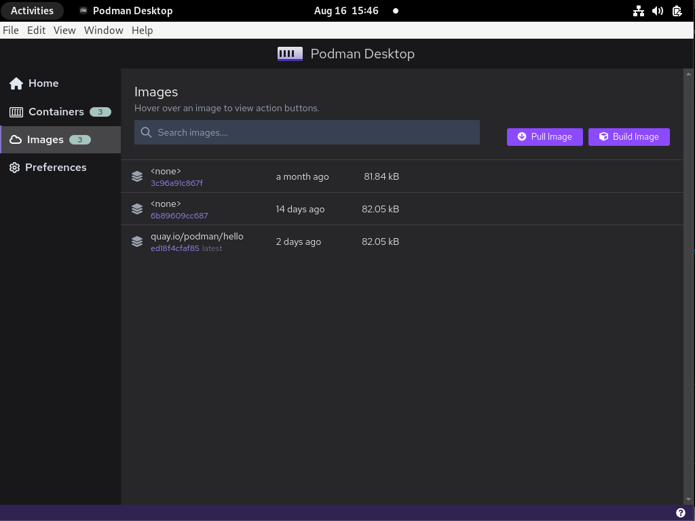Open the Edit menu

click(x=37, y=30)
